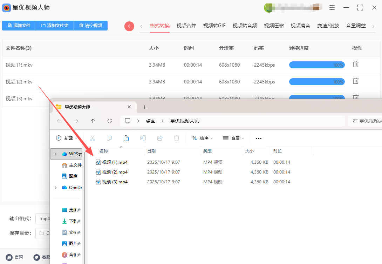Open pinned Downloads folder in sidebar
382x264 pixels.
point(71,221)
